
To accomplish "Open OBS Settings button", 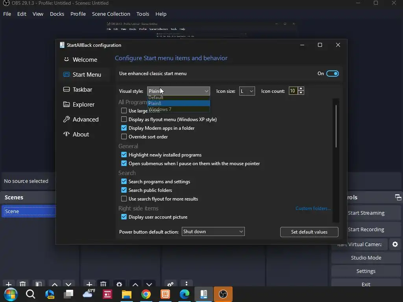I will point(366,271).
